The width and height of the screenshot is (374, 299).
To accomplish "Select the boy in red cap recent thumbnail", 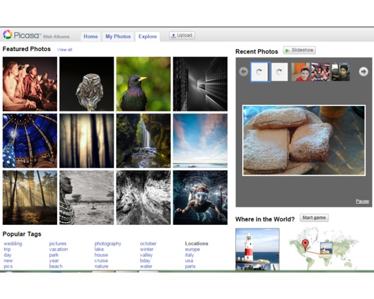I will point(301,71).
